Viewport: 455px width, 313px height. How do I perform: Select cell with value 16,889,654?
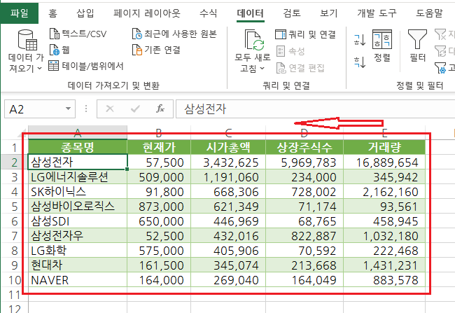[x=384, y=162]
